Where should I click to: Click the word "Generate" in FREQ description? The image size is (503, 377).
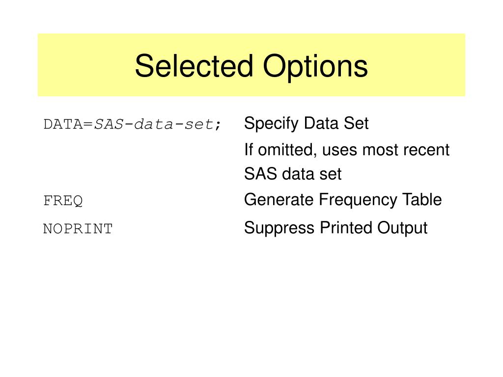tap(279, 199)
